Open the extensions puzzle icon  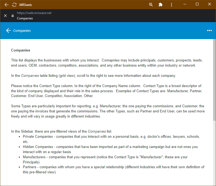[x=161, y=5]
